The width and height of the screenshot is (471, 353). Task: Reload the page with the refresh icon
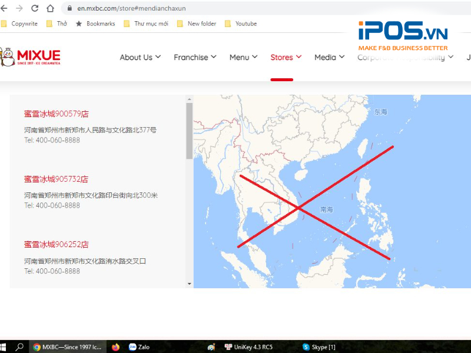coord(35,8)
